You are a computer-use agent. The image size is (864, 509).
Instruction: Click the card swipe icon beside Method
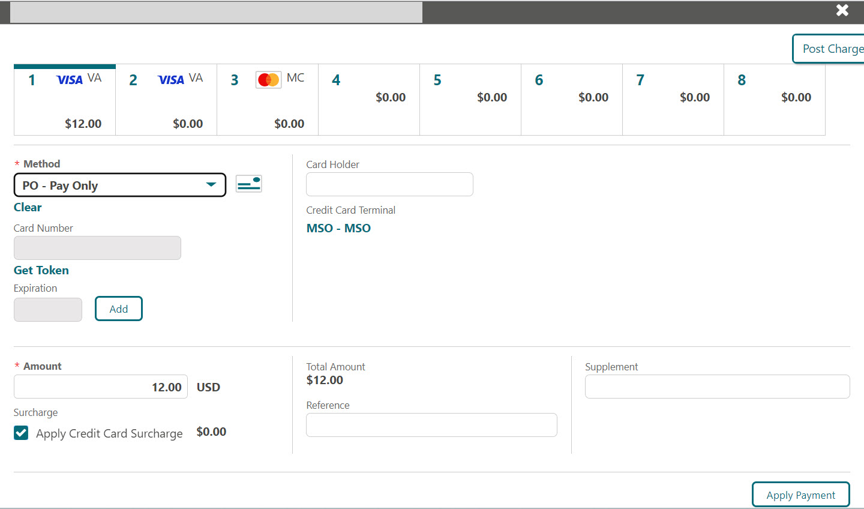[x=248, y=183]
